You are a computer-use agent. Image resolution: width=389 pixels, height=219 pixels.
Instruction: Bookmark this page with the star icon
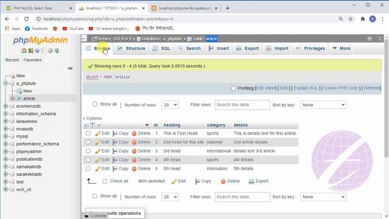click(351, 19)
